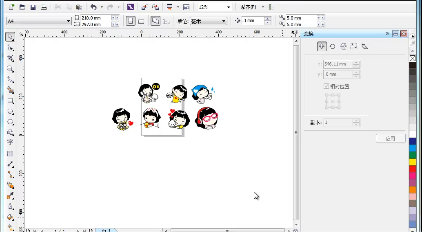Pick the yellow swatch in color palette
This screenshot has width=422, height=241.
point(413,162)
